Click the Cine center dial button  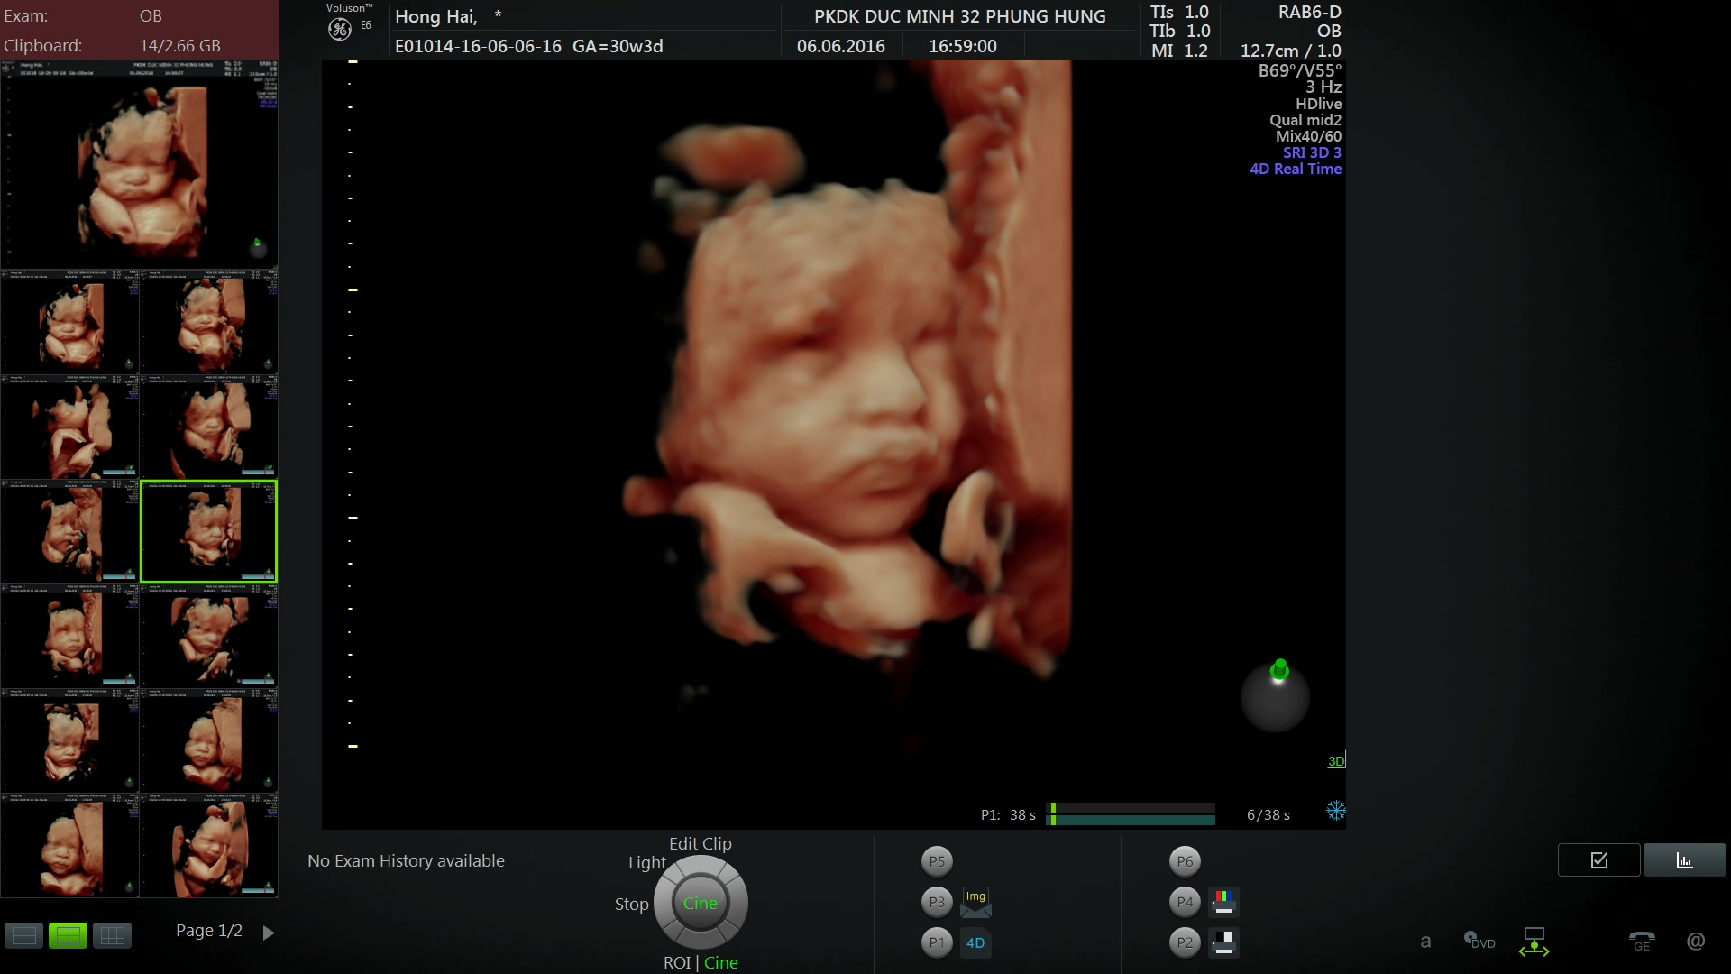click(700, 903)
